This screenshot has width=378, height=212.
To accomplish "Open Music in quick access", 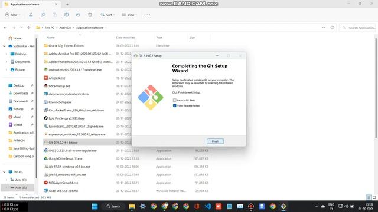I will 17,117.
